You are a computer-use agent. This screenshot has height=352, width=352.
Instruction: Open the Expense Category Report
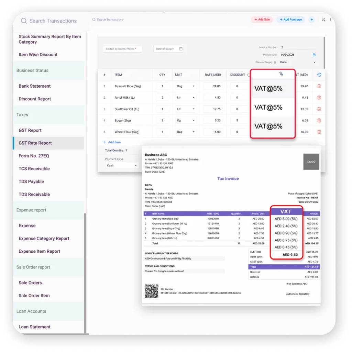(44, 239)
